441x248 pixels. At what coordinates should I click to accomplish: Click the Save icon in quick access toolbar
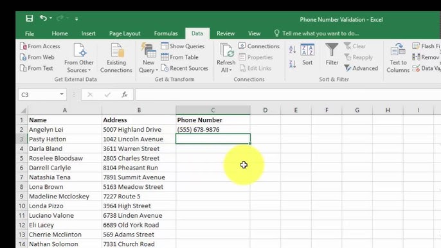click(x=30, y=19)
